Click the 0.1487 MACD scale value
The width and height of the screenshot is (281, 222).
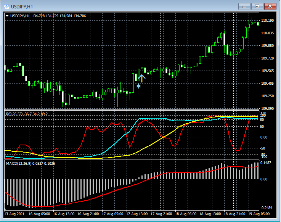[266, 163]
